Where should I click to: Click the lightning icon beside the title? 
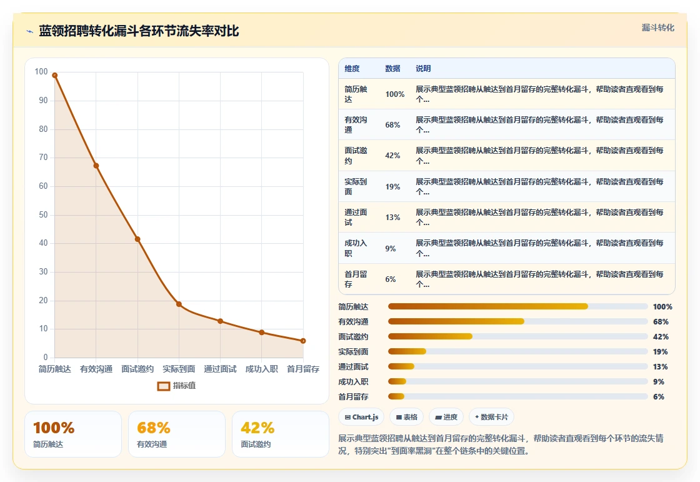pos(30,32)
